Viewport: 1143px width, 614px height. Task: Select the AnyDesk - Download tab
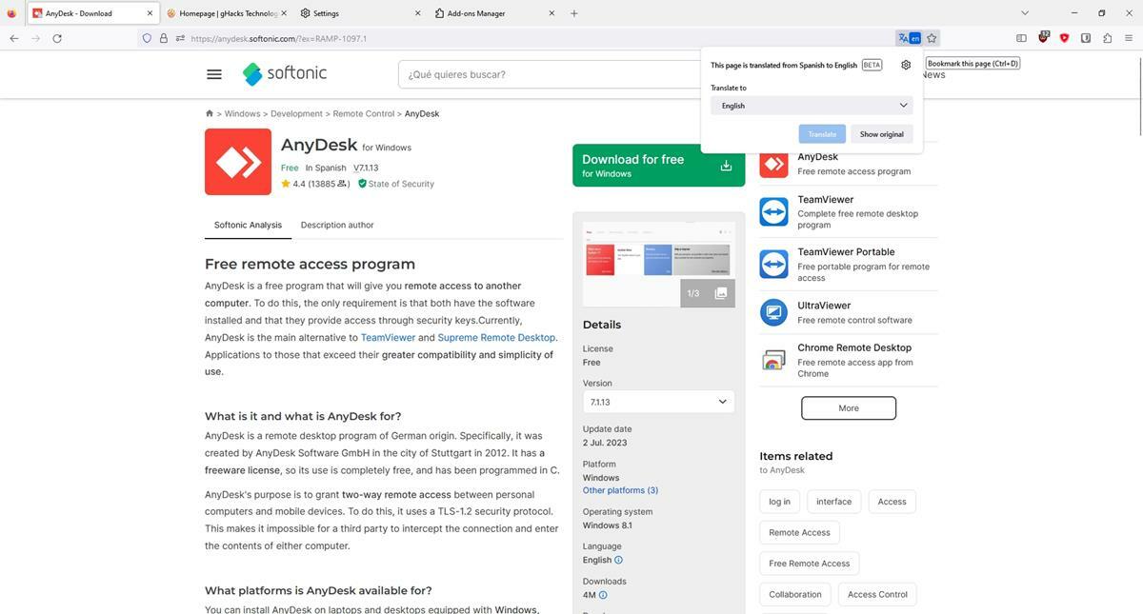tap(91, 13)
